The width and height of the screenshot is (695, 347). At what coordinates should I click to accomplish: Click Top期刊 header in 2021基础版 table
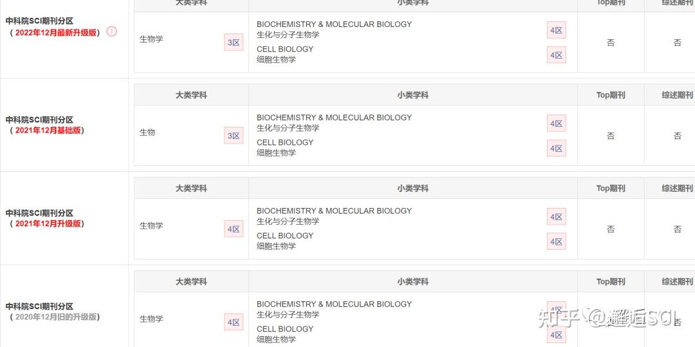610,95
